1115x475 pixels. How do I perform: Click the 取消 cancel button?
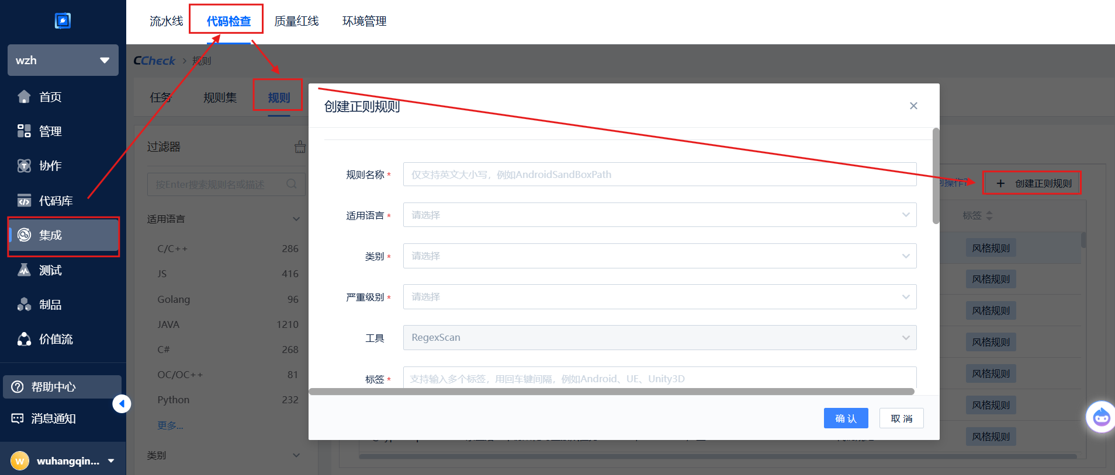[901, 418]
